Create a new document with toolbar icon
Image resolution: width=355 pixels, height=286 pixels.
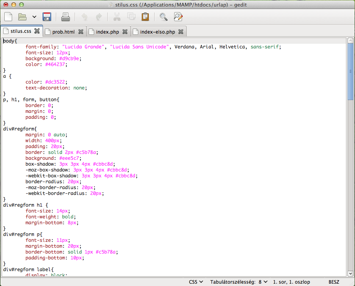[x=8, y=17]
